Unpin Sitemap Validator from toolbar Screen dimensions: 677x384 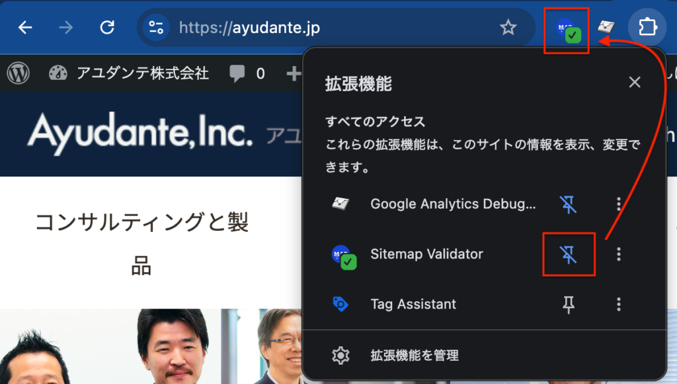tap(568, 254)
